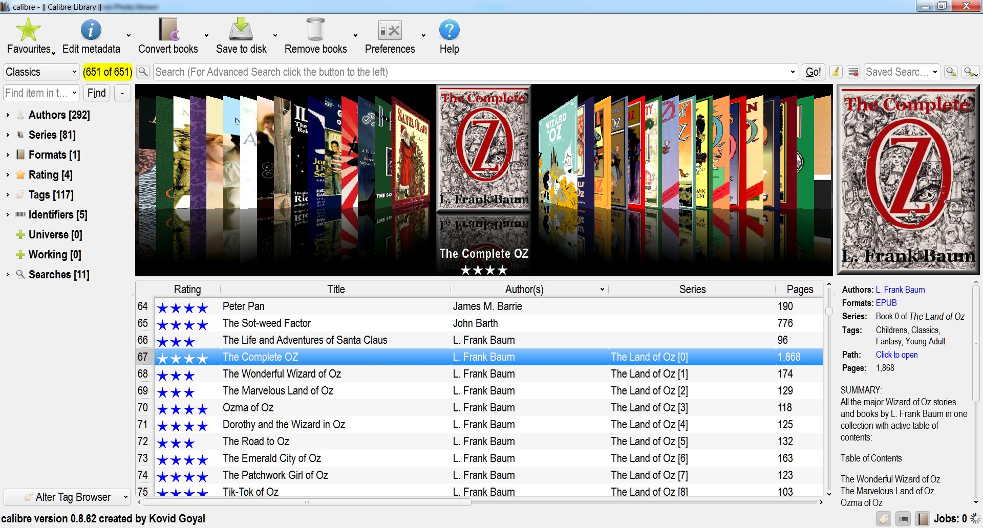Select the Universe [0] category
This screenshot has width=983, height=528.
tap(55, 234)
